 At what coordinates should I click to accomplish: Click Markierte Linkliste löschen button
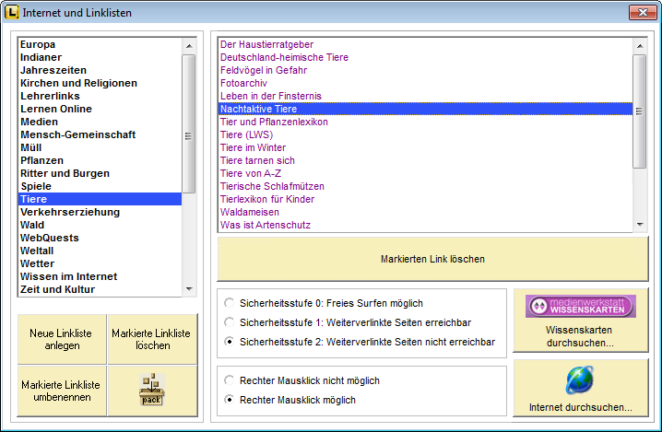click(152, 339)
